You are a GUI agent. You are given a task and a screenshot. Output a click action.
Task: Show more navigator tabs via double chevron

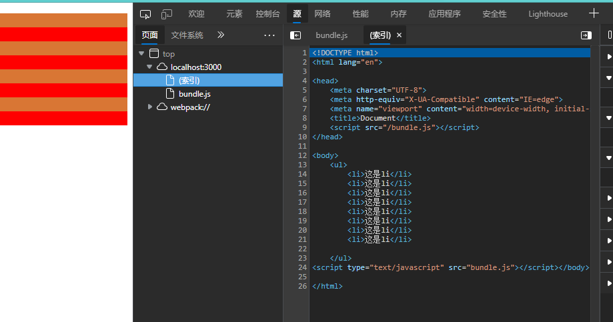coord(221,35)
